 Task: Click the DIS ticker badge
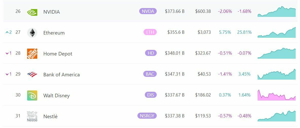tap(150, 95)
